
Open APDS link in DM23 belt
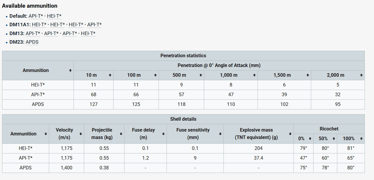tap(32, 42)
